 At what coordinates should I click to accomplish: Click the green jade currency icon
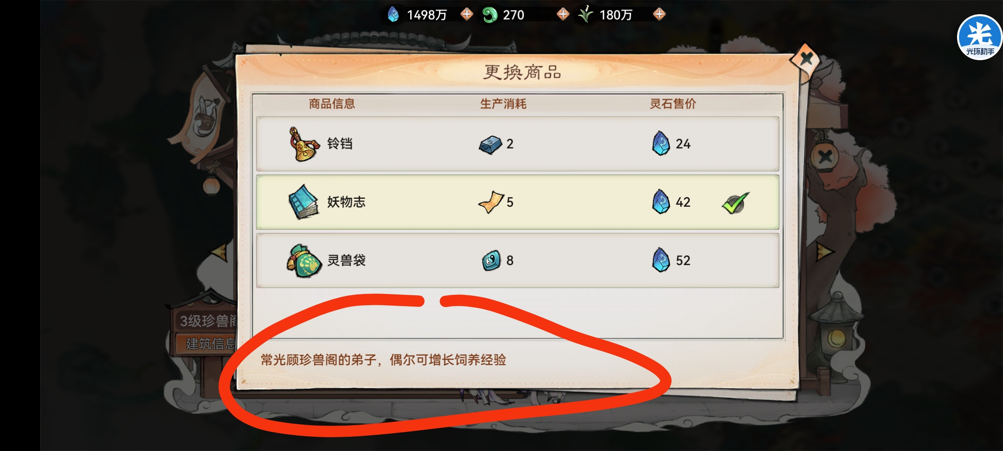click(489, 15)
